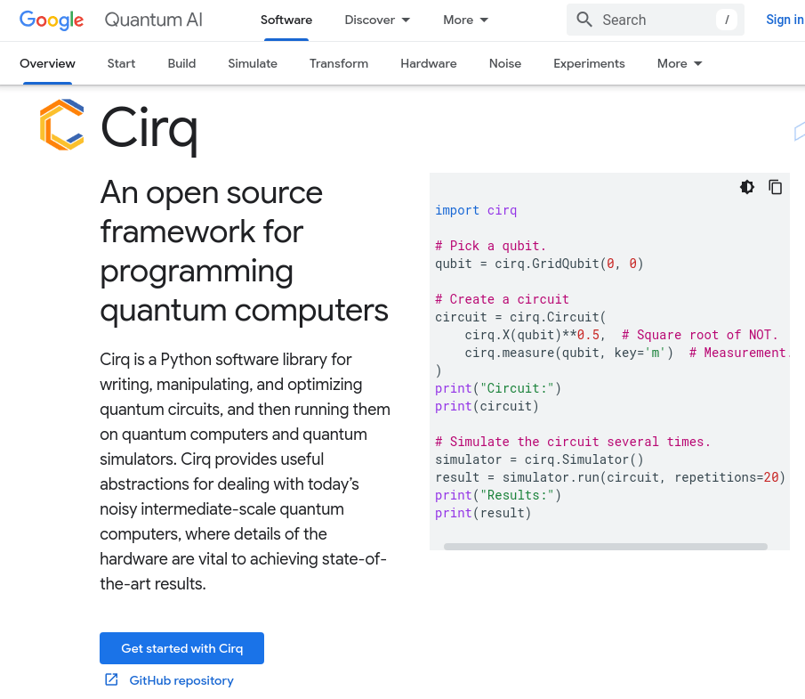This screenshot has height=699, width=805.
Task: Focus the Search input field
Action: click(655, 20)
